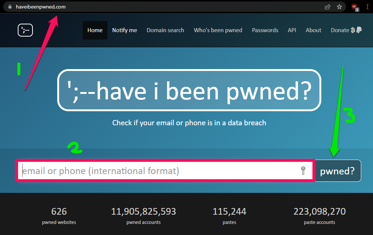Click the 626 pwned websites count
The height and width of the screenshot is (235, 373).
(x=59, y=211)
